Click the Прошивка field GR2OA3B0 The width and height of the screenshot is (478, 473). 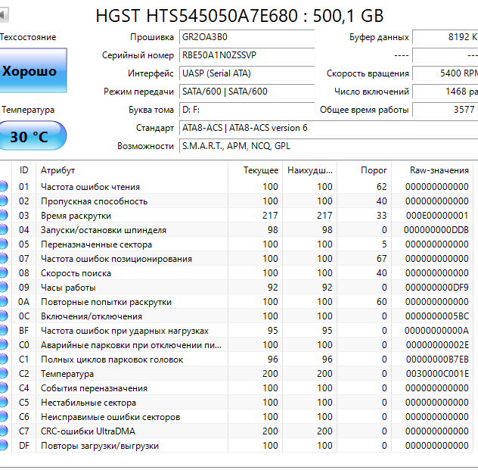[x=247, y=37]
